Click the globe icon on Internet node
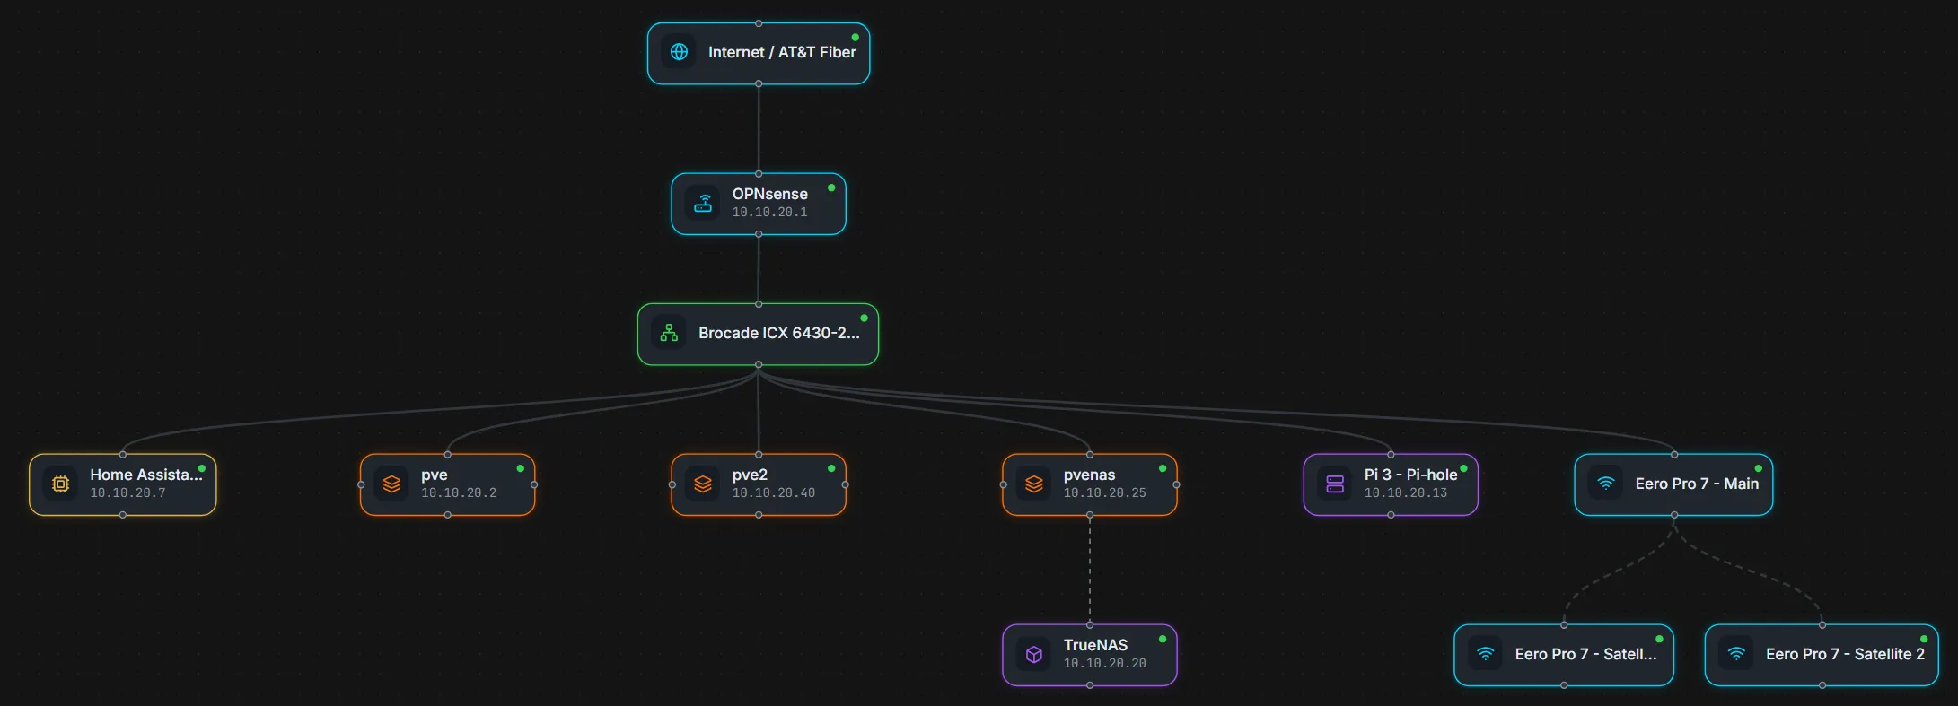 click(680, 52)
